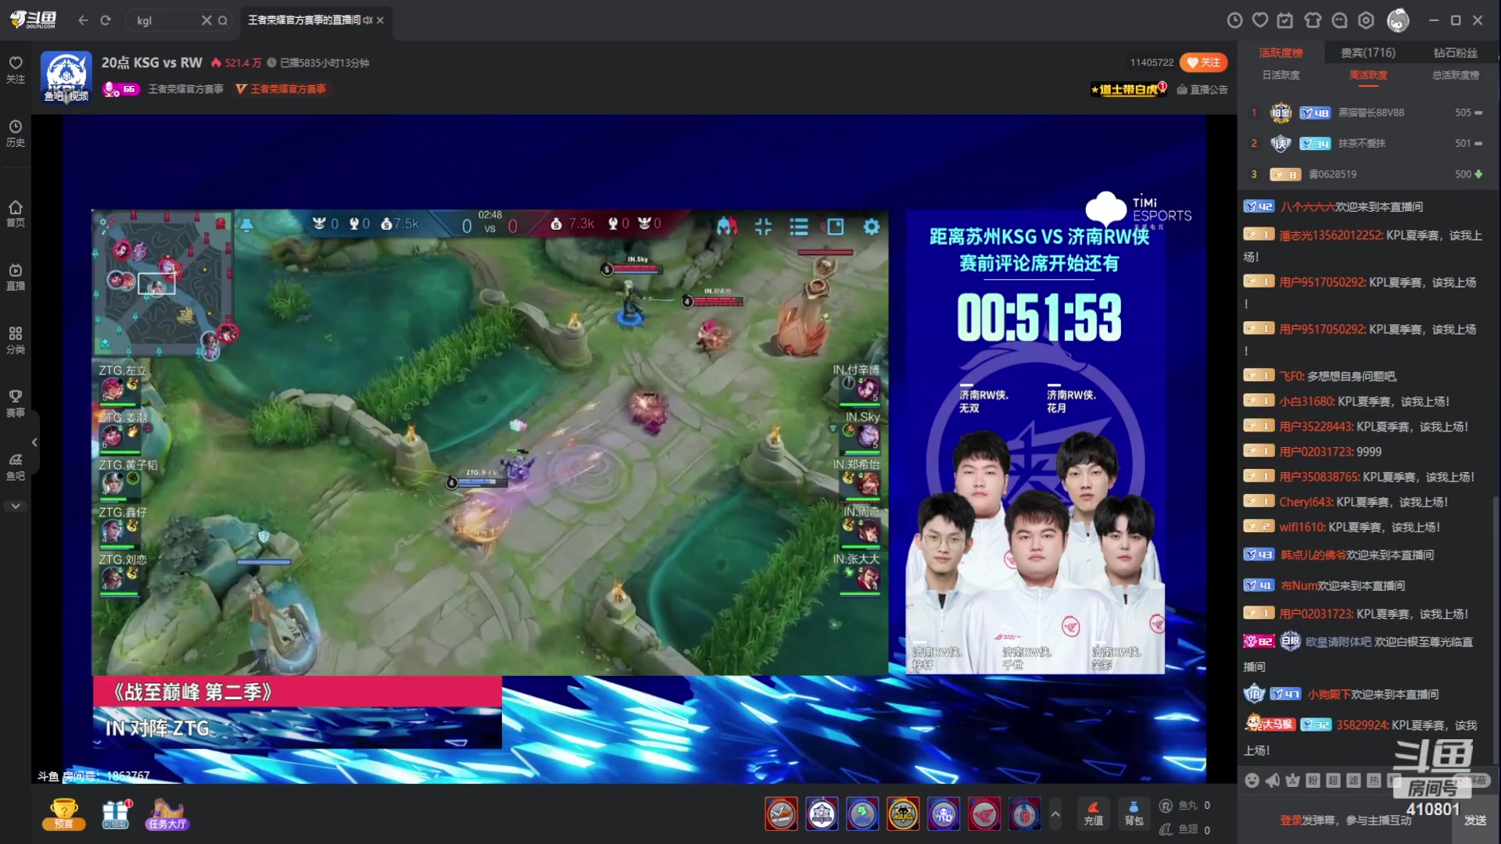The height and width of the screenshot is (844, 1501).
Task: Switch to 贵宾(1716) tab
Action: pos(1368,53)
